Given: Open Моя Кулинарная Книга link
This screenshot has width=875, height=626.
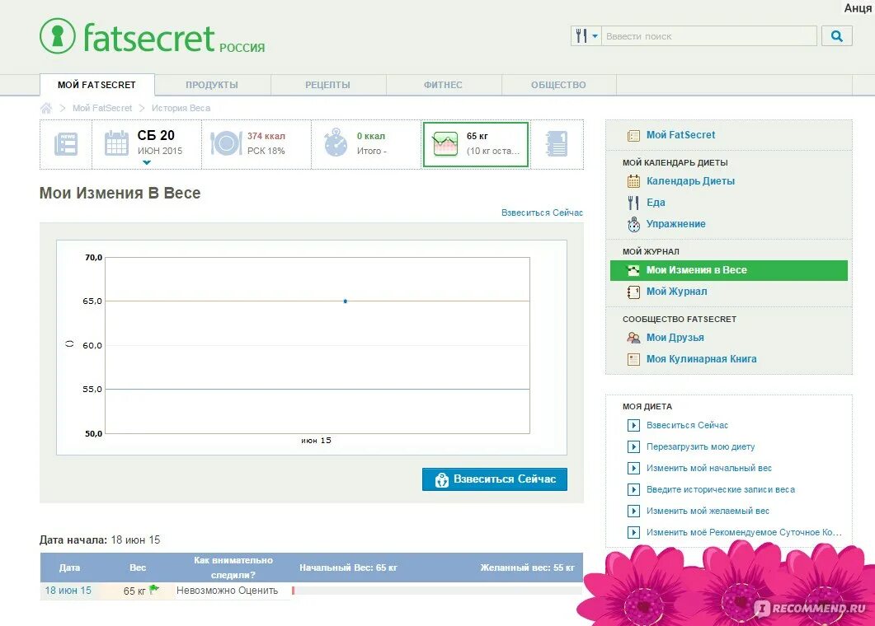Looking at the screenshot, I should (x=702, y=359).
